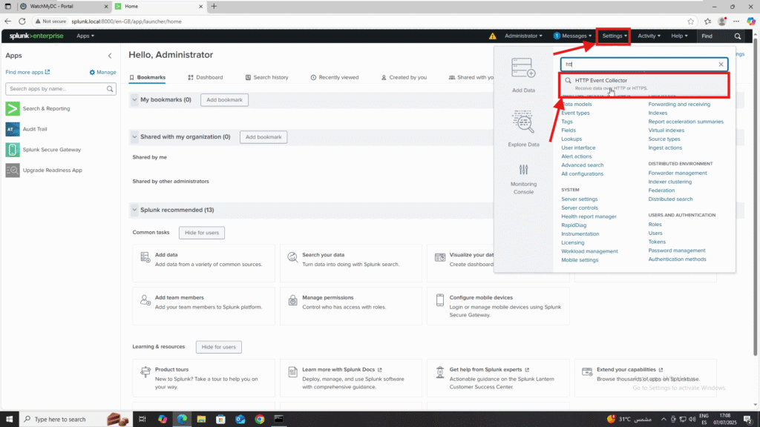Collapse the Apps sidebar with the arrow

click(110, 56)
